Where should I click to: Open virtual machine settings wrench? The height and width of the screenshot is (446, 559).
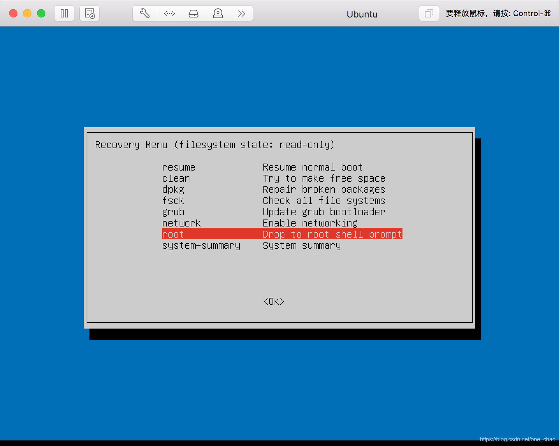click(145, 14)
